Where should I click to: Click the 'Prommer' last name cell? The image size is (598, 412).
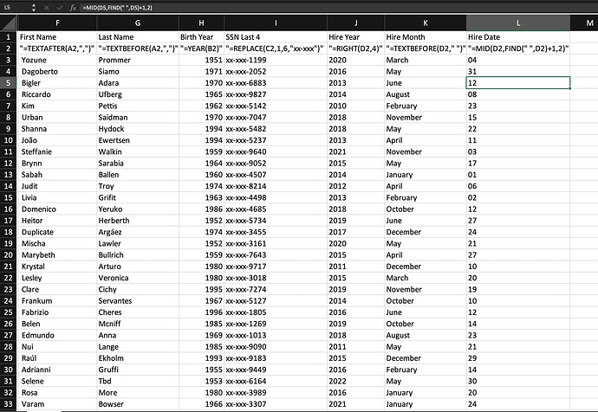click(138, 60)
